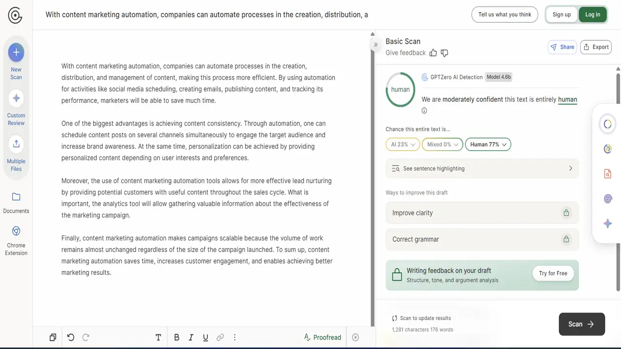Select Improve clarity option
Viewport: 621px width, 349px height.
[x=482, y=213]
